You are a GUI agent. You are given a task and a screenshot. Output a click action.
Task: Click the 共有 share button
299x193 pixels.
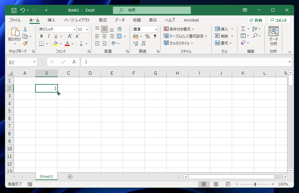(256, 20)
